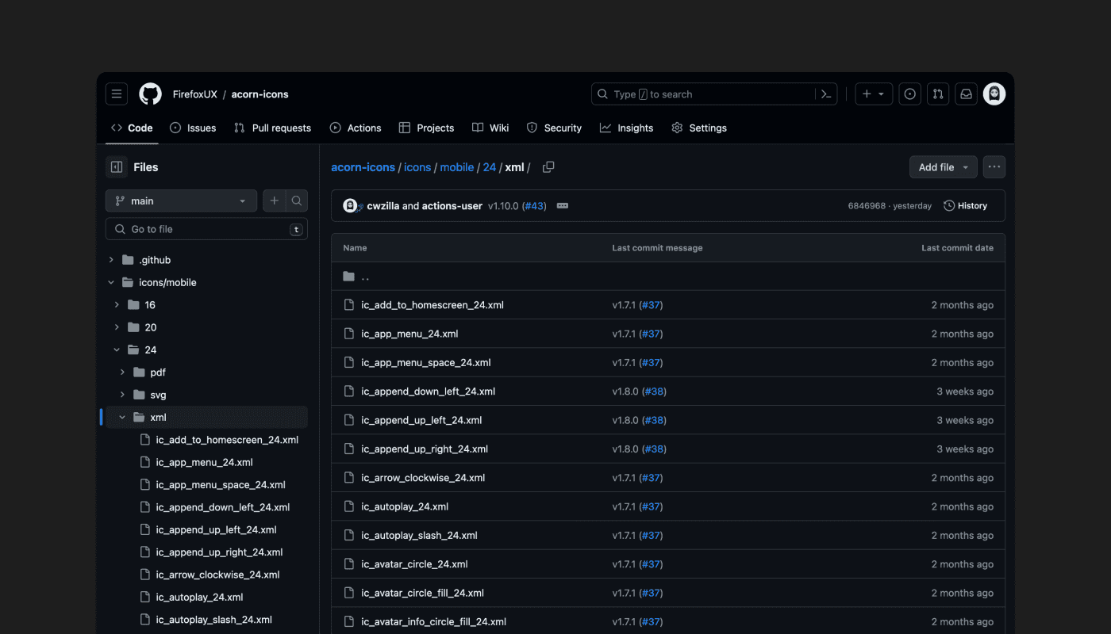Viewport: 1111px width, 634px height.
Task: Open ic_autoplay_slash_24.xml in file table
Action: click(x=419, y=536)
